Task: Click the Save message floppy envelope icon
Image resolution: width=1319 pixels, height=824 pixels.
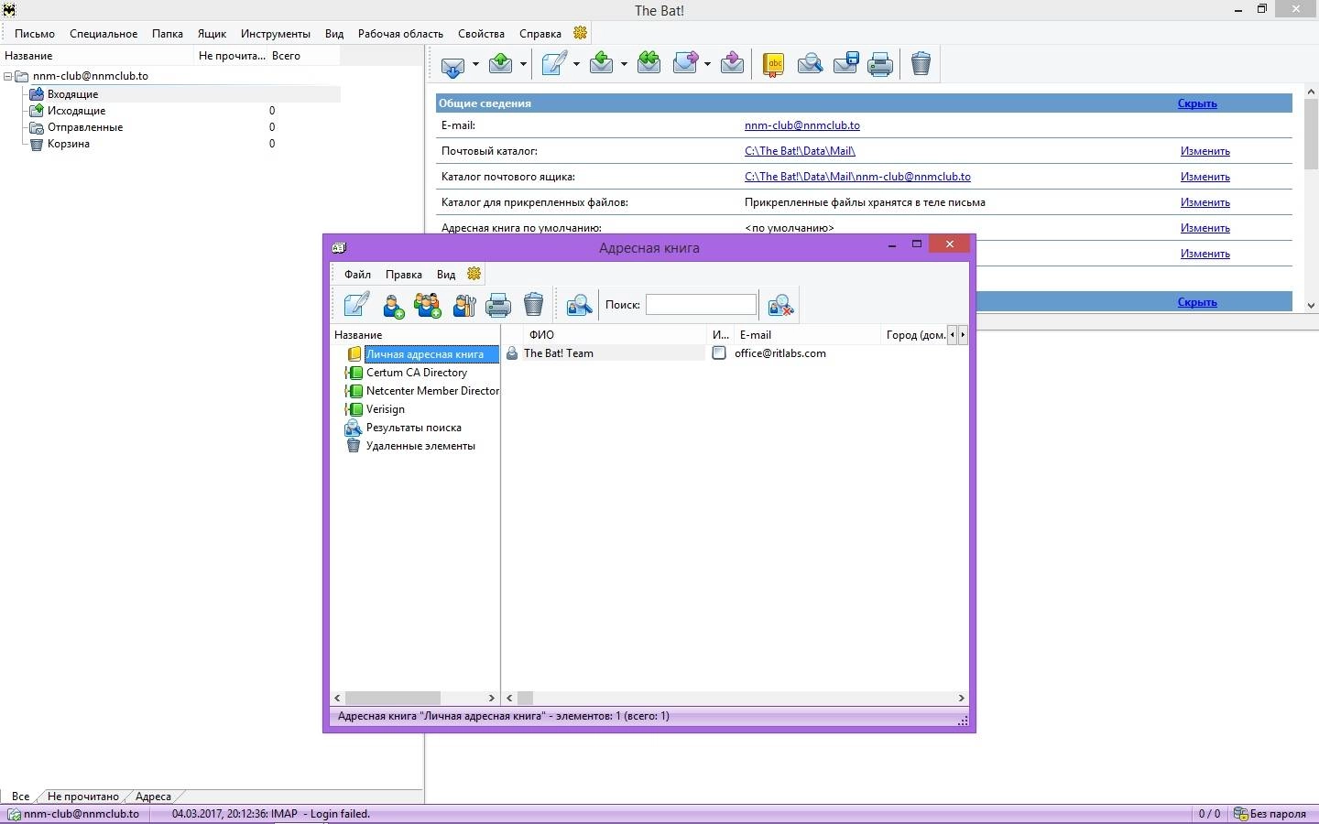Action: click(x=845, y=63)
